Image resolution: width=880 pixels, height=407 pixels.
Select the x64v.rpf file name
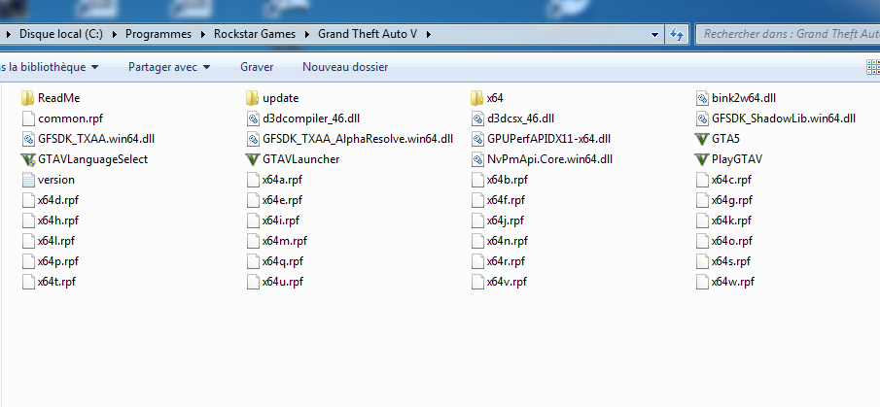[x=507, y=282]
